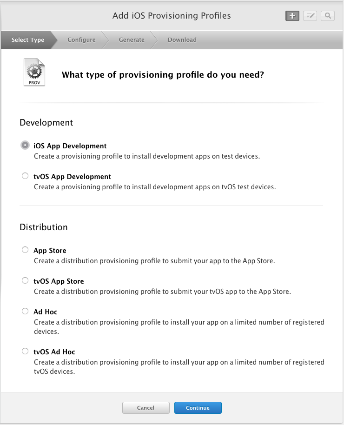Open the Generate step

coord(132,40)
